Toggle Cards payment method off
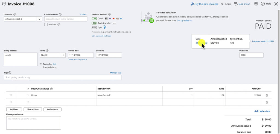 click(x=94, y=19)
